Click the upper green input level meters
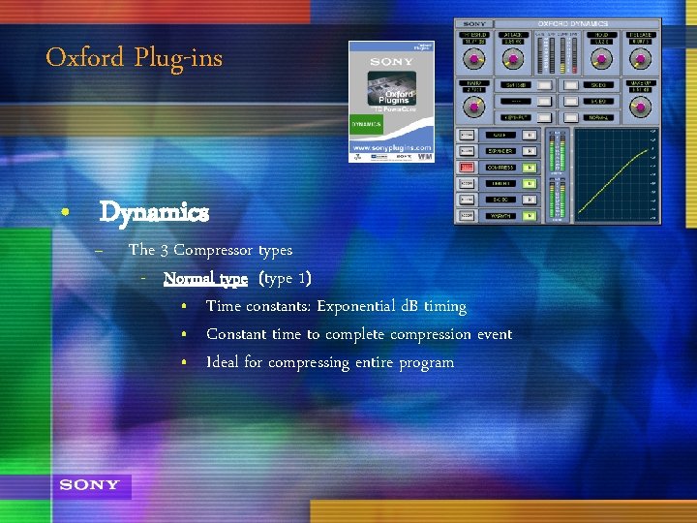Viewport: 697px width, 523px height. (x=557, y=152)
